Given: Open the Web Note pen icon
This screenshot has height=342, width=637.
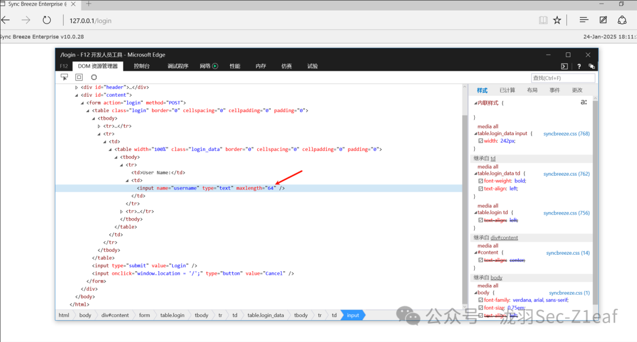Looking at the screenshot, I should point(603,20).
